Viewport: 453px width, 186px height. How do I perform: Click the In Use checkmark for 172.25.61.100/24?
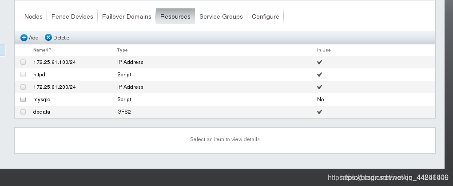(x=319, y=62)
